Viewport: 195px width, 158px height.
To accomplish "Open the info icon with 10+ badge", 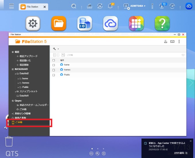I will (163, 6).
